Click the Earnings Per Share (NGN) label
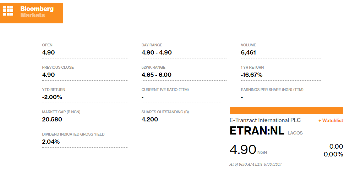The height and width of the screenshot is (177, 355). click(x=272, y=90)
